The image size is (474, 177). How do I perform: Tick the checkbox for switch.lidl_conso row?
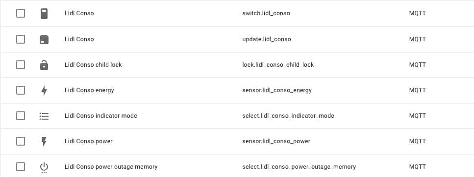[21, 13]
